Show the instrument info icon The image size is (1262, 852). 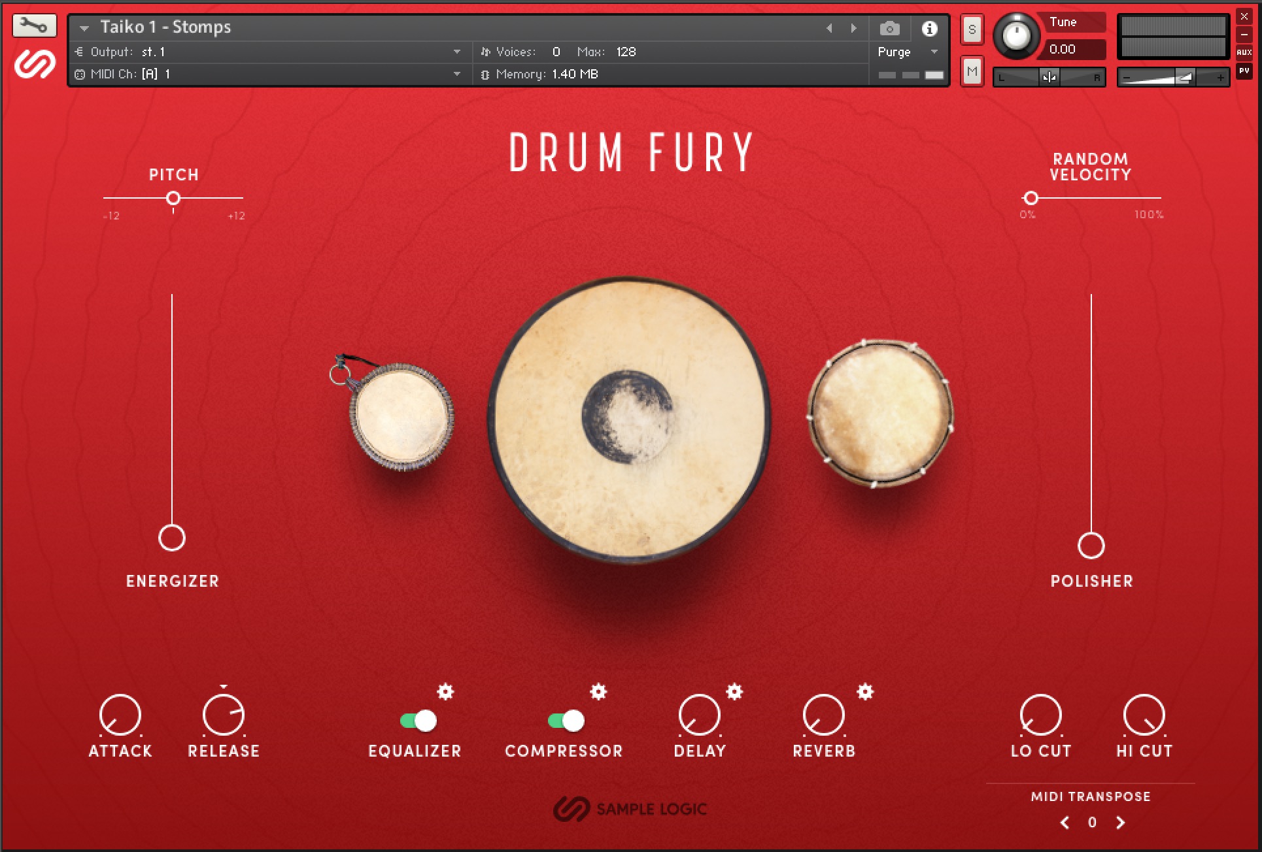click(929, 28)
